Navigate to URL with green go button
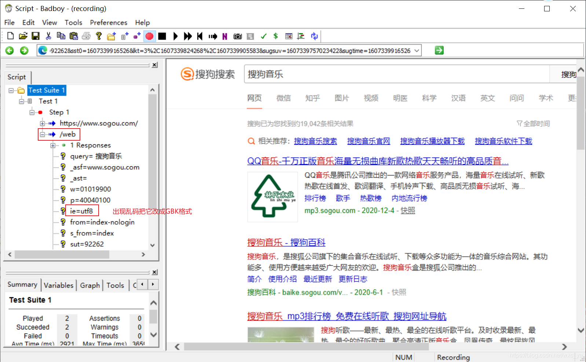The width and height of the screenshot is (586, 362). pyautogui.click(x=439, y=50)
